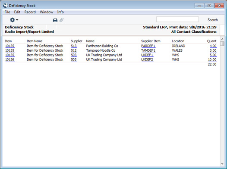Click the WALES location cell
This screenshot has height=169, width=227.
pyautogui.click(x=177, y=50)
